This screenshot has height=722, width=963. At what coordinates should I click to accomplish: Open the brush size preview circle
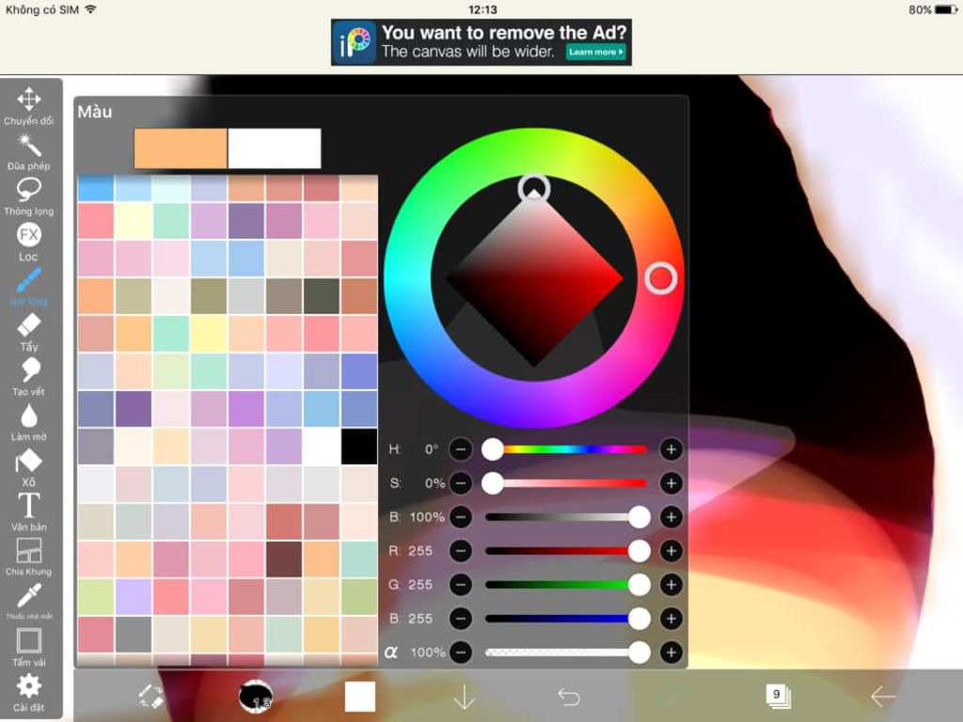(x=256, y=697)
